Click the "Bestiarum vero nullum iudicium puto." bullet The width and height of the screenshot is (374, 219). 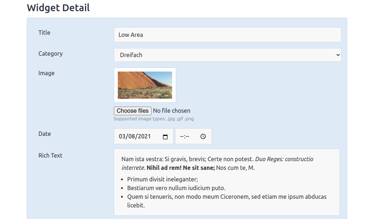coord(176,188)
